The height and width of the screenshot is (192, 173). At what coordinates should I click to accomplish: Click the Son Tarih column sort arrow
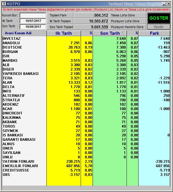pyautogui.click(x=124, y=33)
